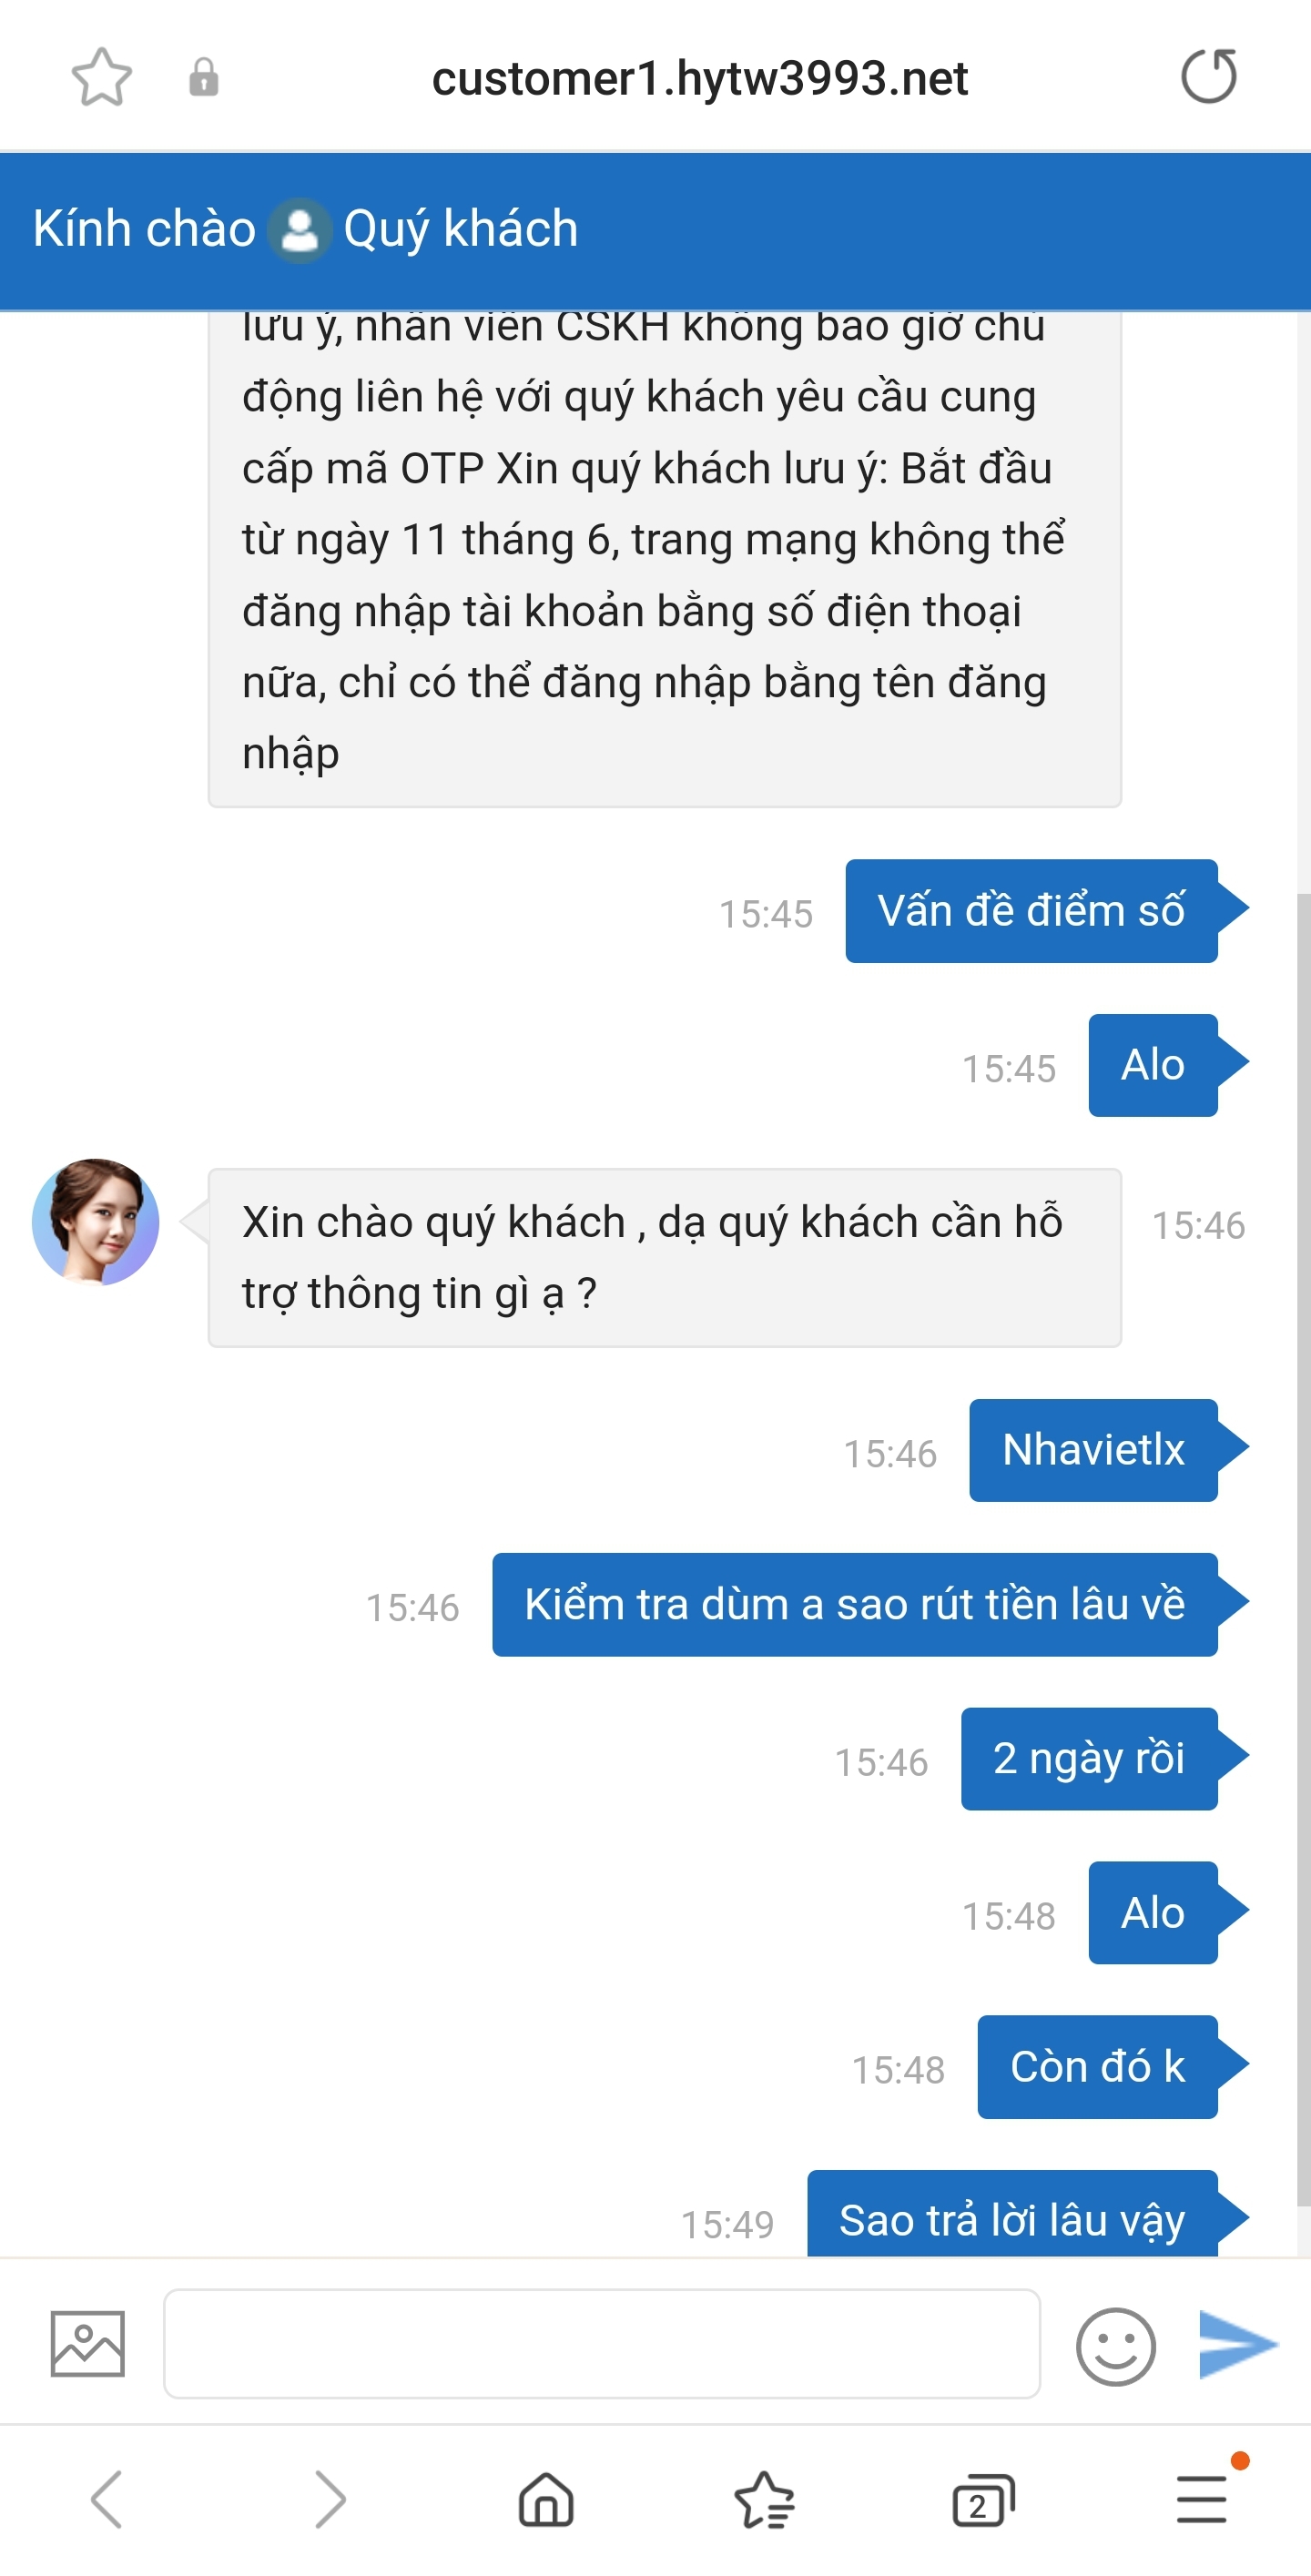The height and width of the screenshot is (2576, 1311).
Task: Go forward with browser forward arrow
Action: coord(329,2499)
